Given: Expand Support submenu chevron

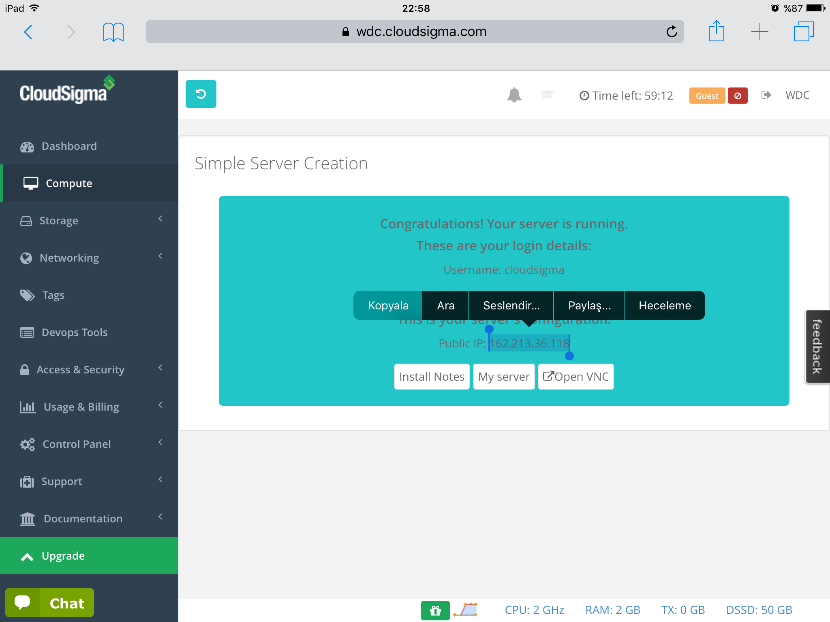Looking at the screenshot, I should pos(160,479).
